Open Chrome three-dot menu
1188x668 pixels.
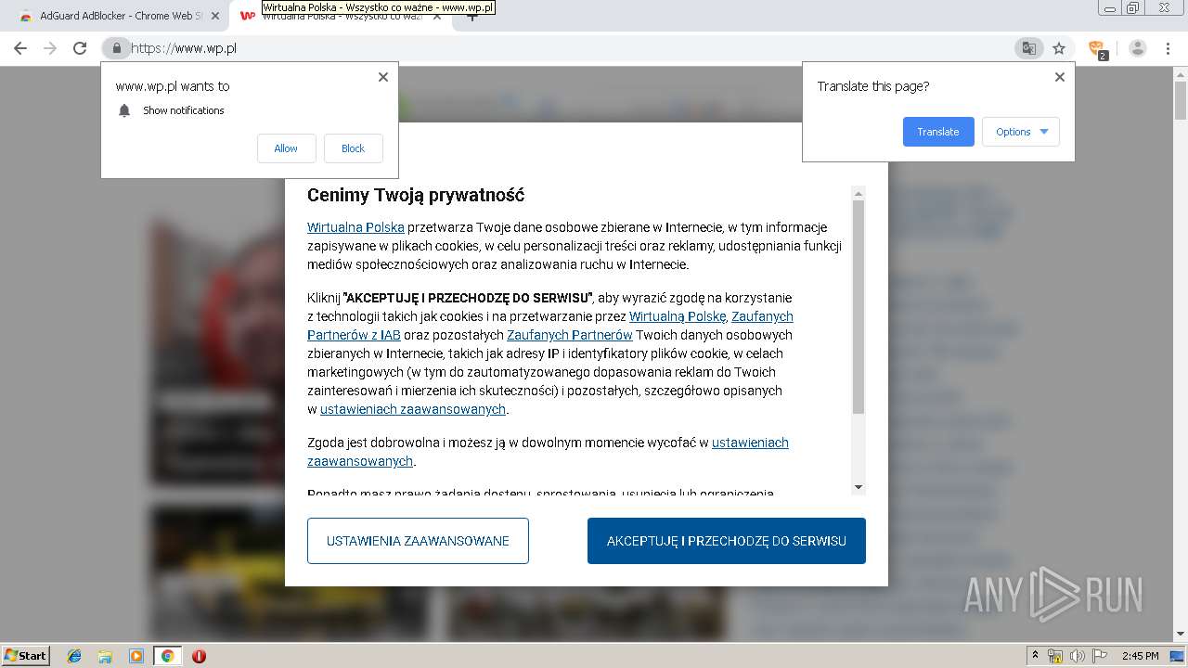click(x=1168, y=48)
